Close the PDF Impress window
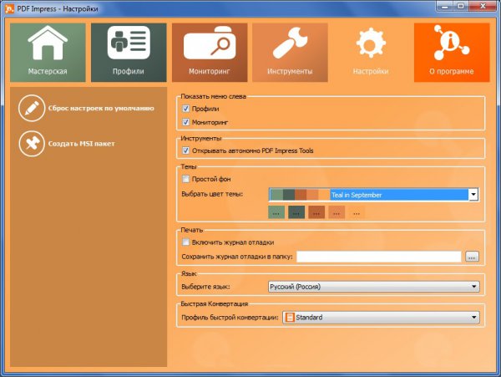This screenshot has height=377, width=501. pyautogui.click(x=483, y=6)
